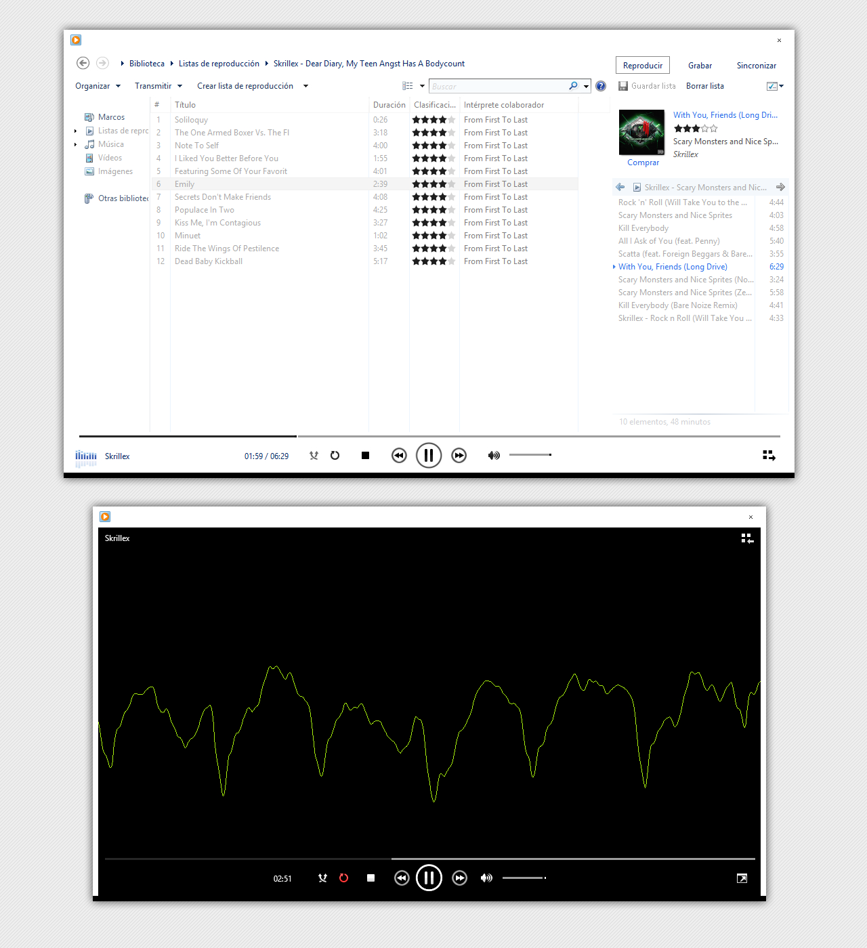
Task: Click the Comprar link
Action: coord(643,163)
